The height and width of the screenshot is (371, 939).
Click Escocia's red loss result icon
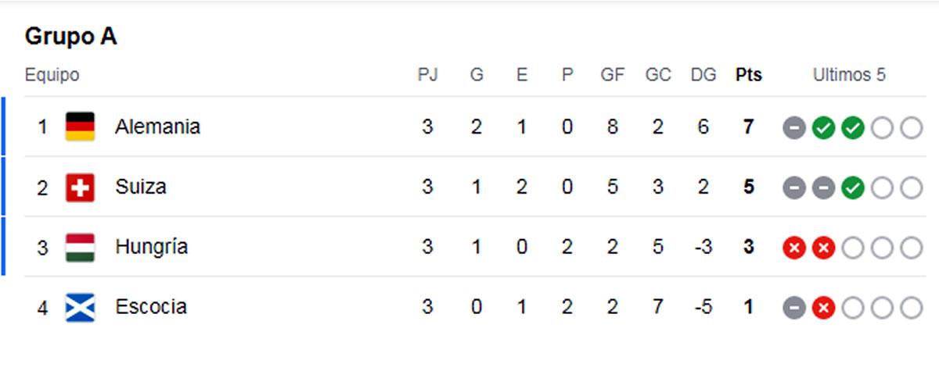pos(822,308)
